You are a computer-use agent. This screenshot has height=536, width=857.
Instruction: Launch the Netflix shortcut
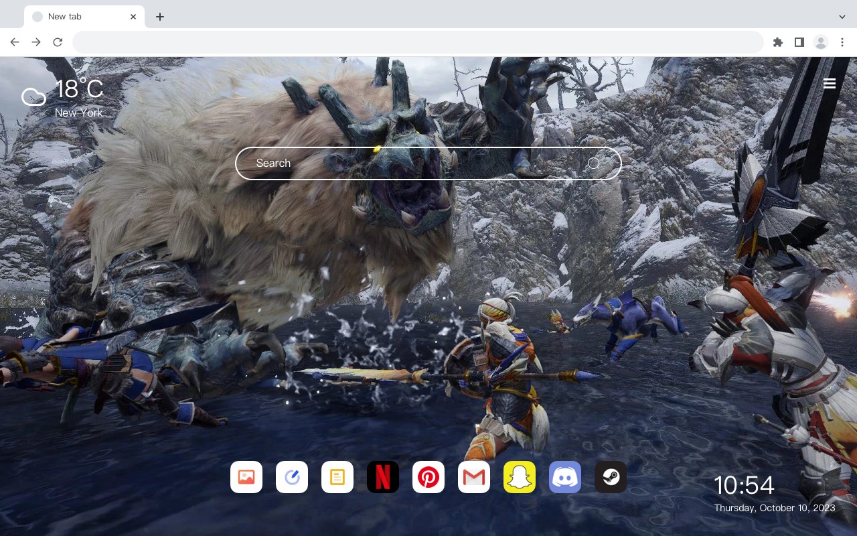[383, 477]
